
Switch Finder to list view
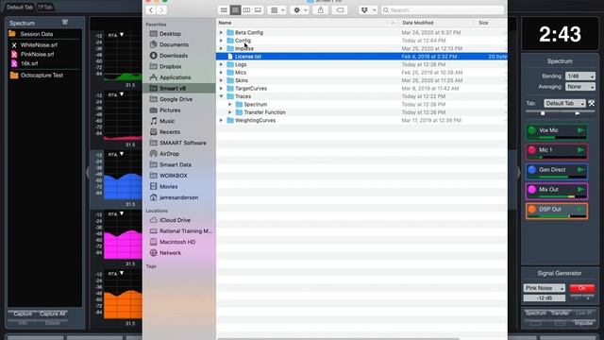click(235, 10)
